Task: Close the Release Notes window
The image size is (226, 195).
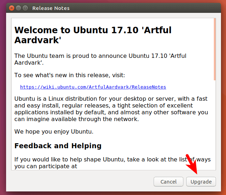Action: tap(11, 8)
